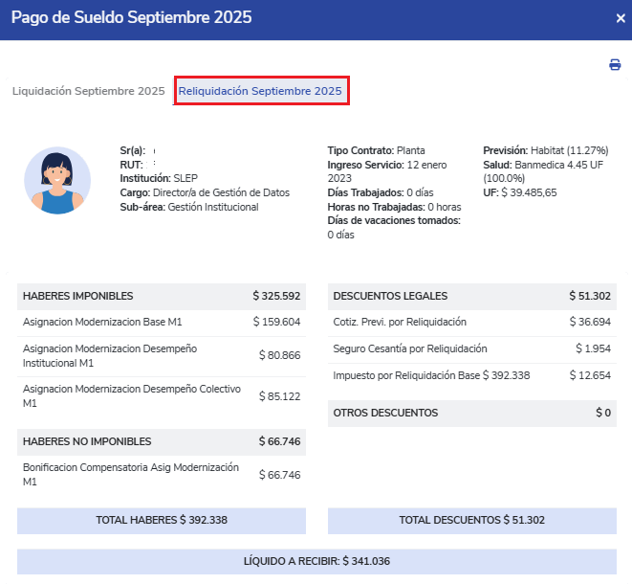
Task: Click the HABERES NO IMPONIBLES header
Action: tap(161, 441)
